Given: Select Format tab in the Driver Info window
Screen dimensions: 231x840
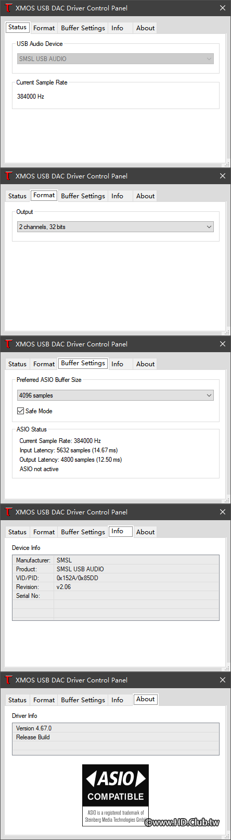Looking at the screenshot, I should tap(44, 700).
